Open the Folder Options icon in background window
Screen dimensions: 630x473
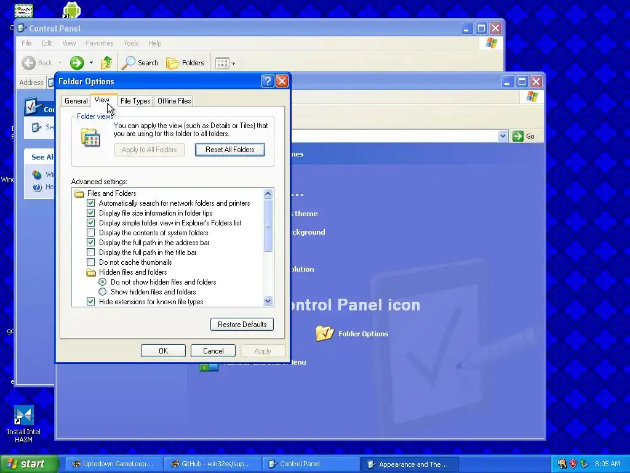[x=325, y=333]
